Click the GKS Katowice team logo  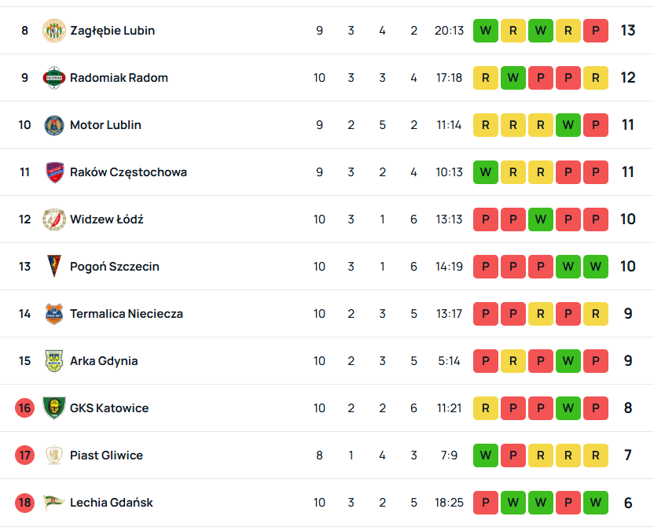click(53, 408)
